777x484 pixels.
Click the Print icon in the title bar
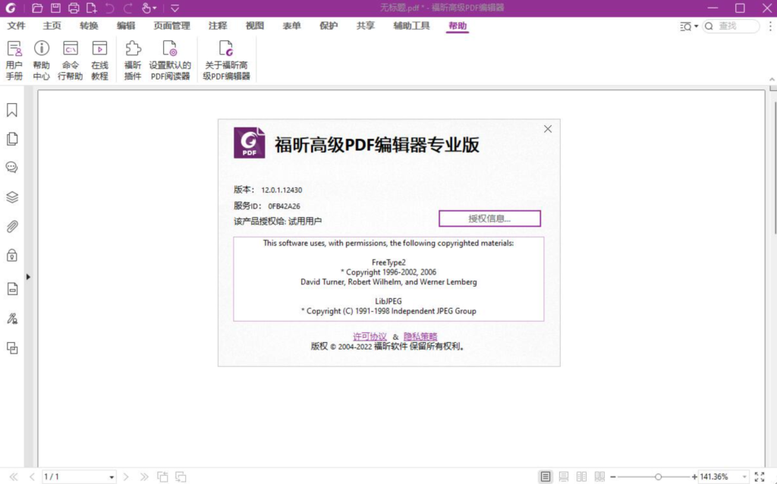coord(74,8)
